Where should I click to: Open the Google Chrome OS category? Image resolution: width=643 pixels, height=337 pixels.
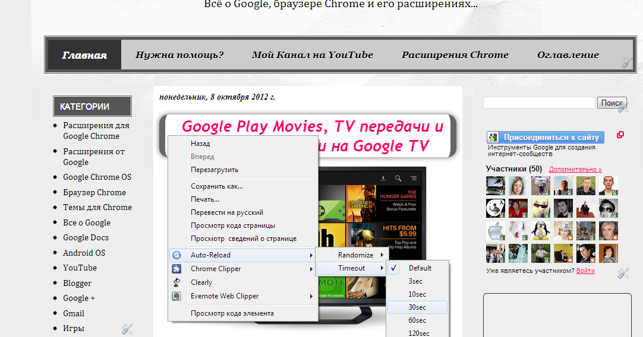click(x=97, y=177)
